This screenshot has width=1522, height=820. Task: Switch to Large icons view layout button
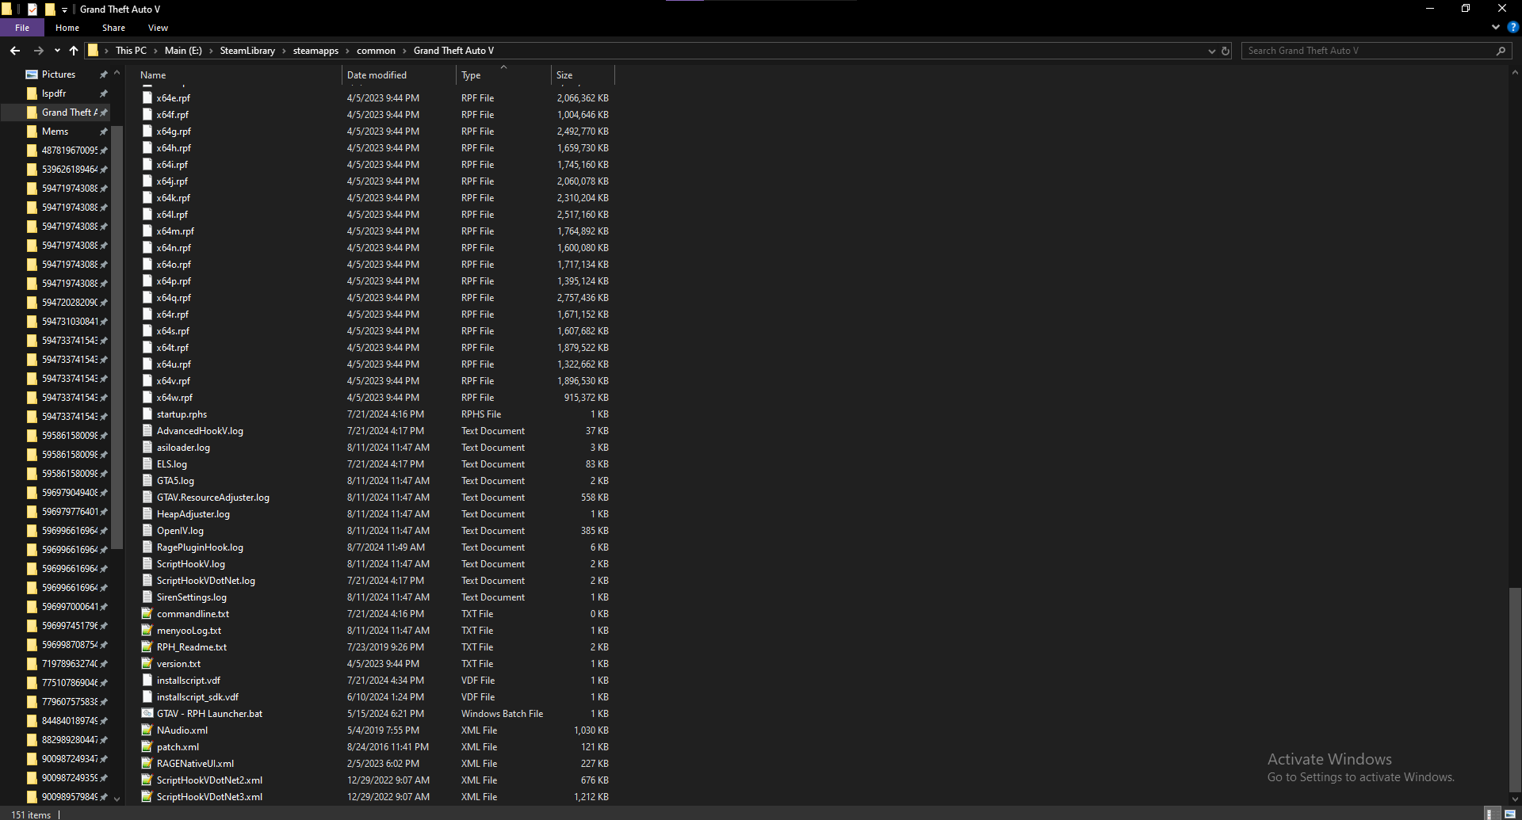pos(1509,814)
